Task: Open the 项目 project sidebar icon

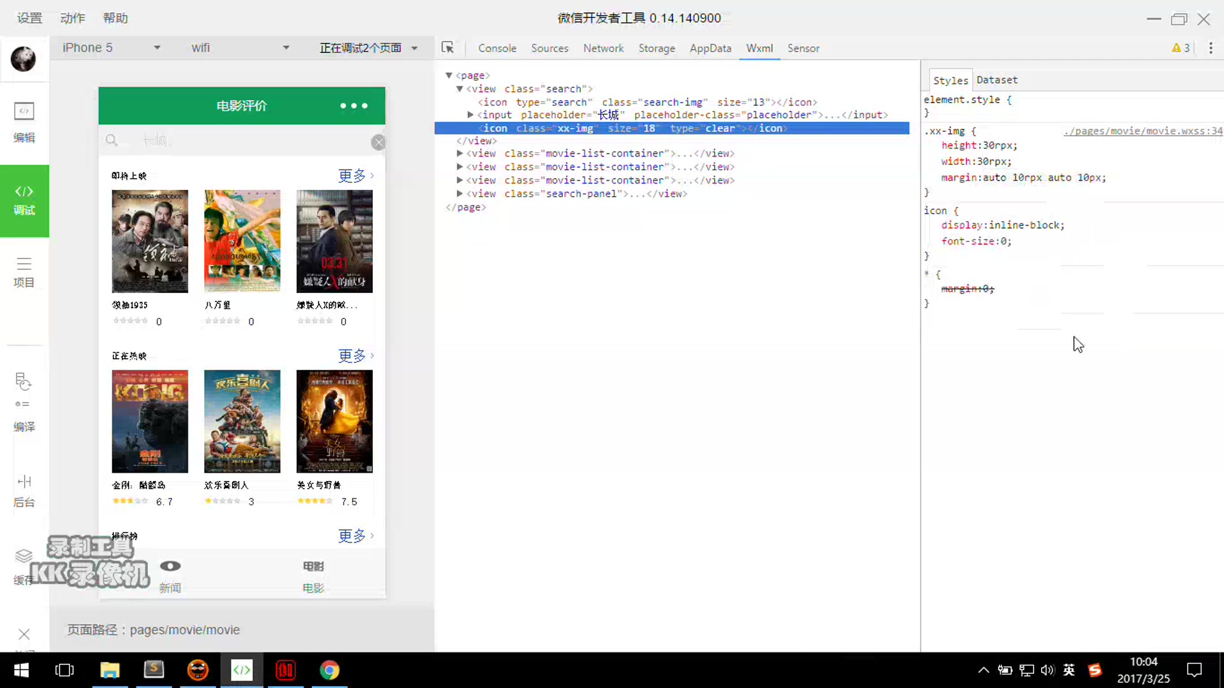Action: click(x=24, y=272)
